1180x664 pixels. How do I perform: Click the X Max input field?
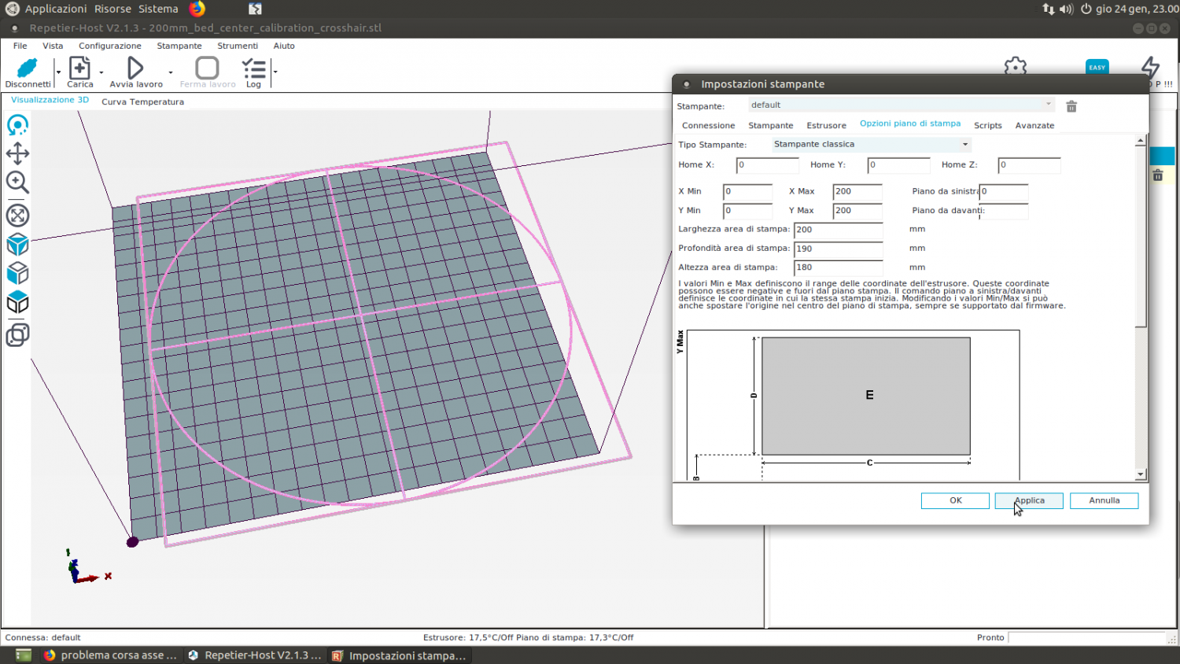click(857, 191)
